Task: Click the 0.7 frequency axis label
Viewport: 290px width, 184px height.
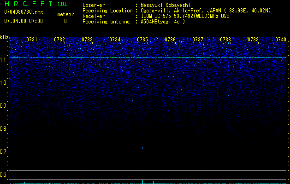Action: (4, 152)
